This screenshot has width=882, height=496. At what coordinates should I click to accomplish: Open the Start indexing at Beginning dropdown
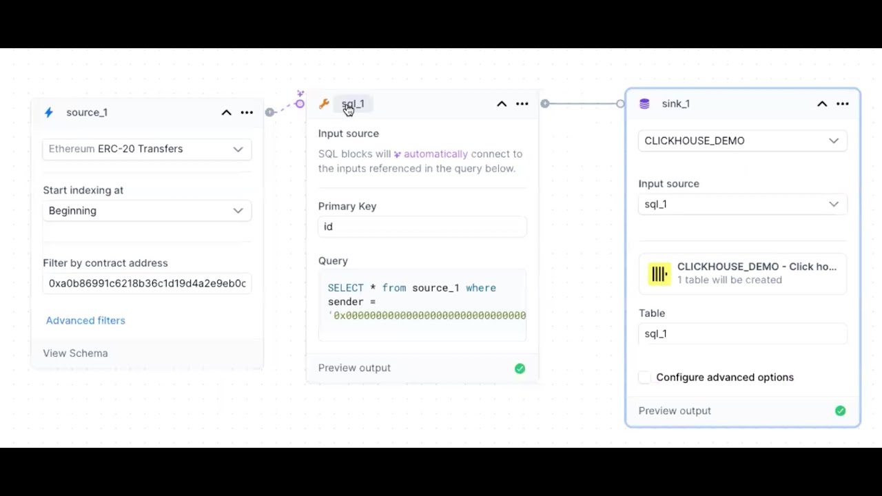pyautogui.click(x=147, y=211)
